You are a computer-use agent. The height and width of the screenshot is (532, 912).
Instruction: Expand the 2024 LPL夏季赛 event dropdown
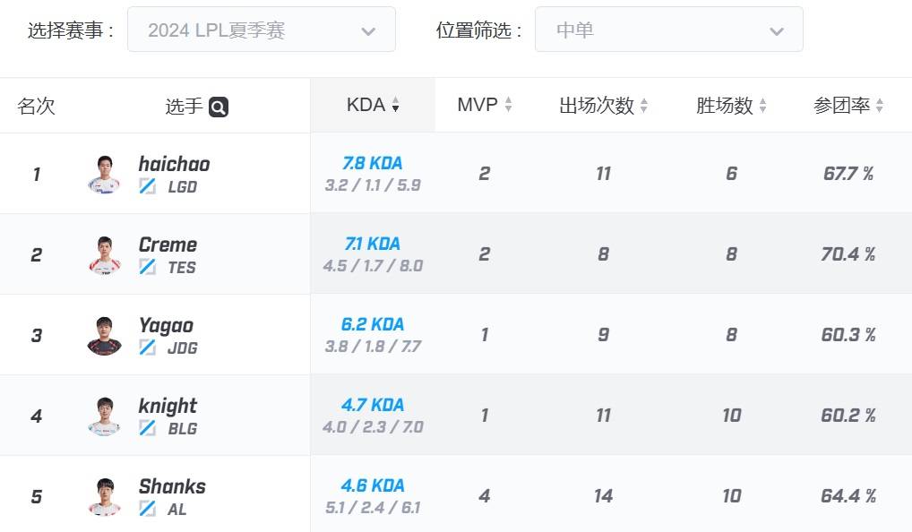point(262,30)
